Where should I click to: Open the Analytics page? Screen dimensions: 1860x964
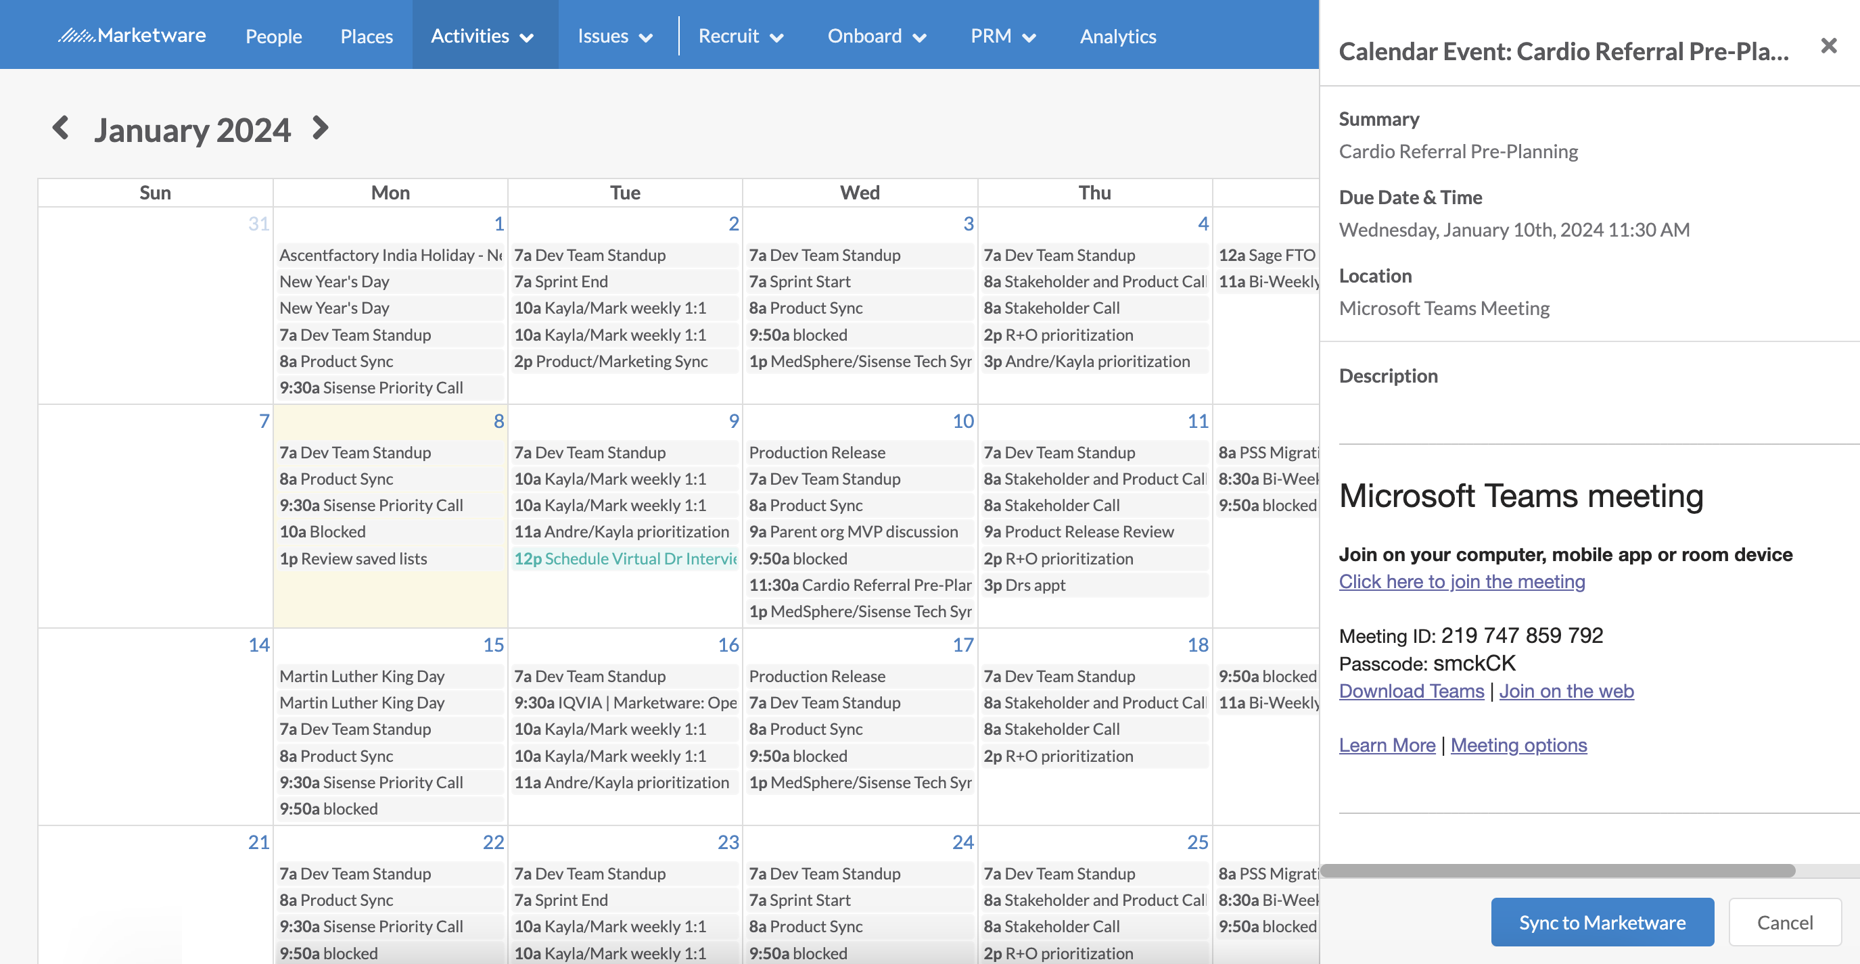(1118, 36)
